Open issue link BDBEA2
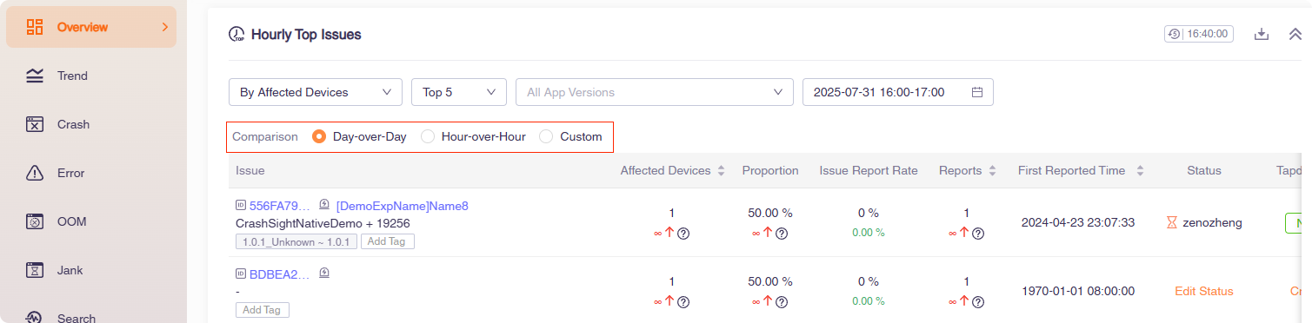 (280, 274)
